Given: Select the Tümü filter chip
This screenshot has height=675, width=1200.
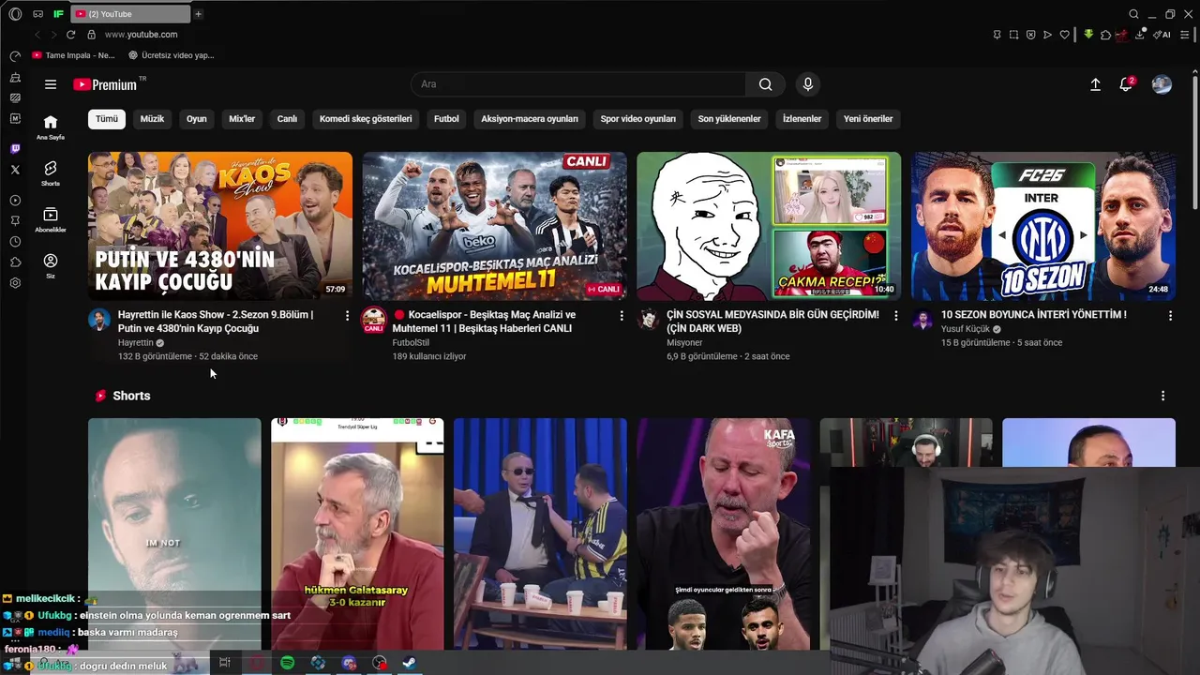Looking at the screenshot, I should [x=107, y=119].
